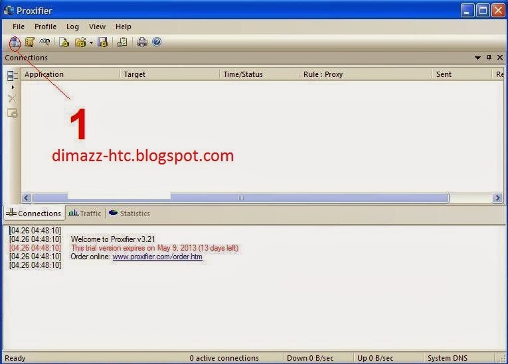Screen dimensions: 508x364
Task: Click '0 active connections' status bar entry
Action: click(x=224, y=358)
